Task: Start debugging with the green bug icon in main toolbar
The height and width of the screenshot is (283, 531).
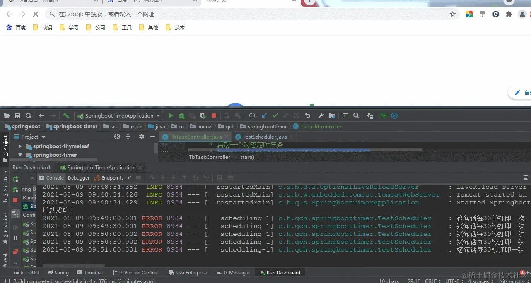Action: (x=181, y=116)
